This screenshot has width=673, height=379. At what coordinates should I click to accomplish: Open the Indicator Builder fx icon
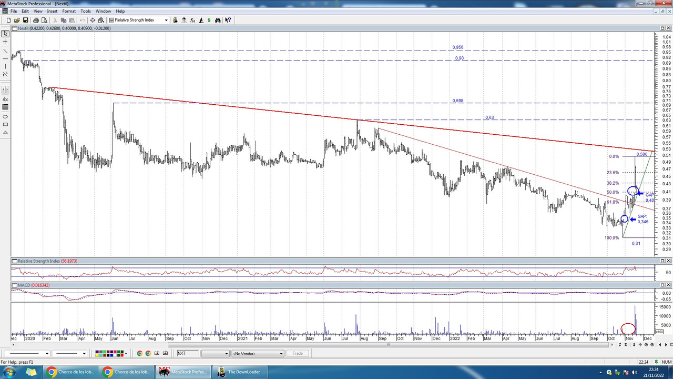192,20
